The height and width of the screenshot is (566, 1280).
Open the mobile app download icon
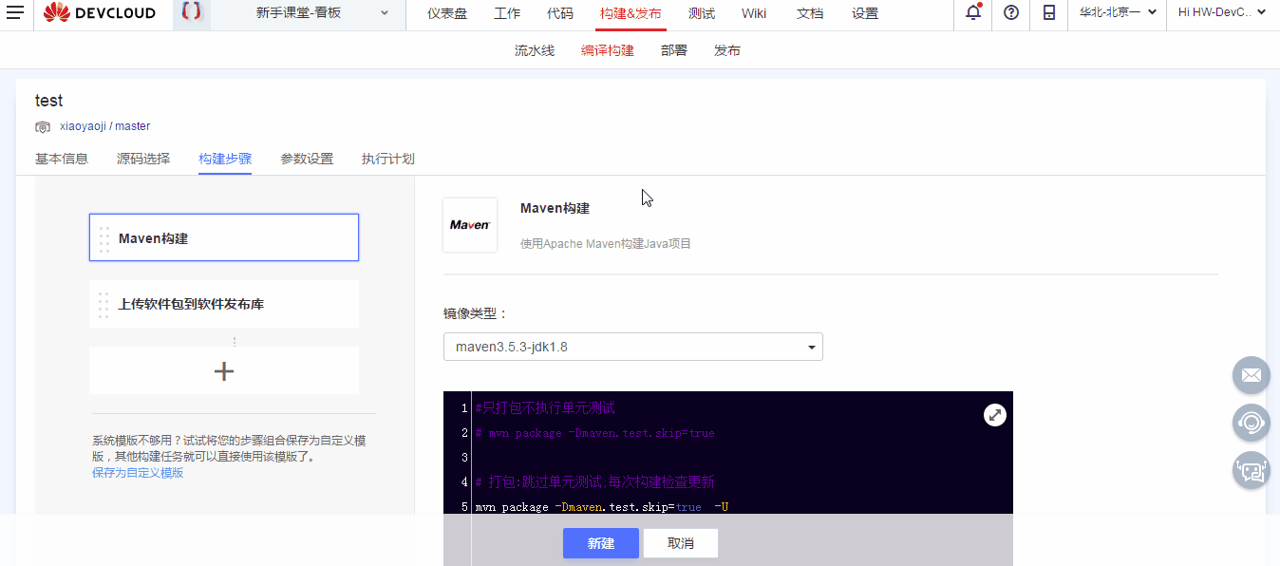pos(1048,13)
